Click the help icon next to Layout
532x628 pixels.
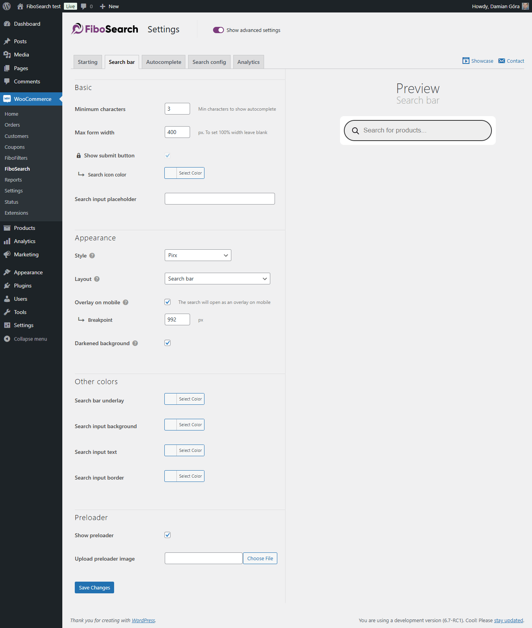[x=97, y=279]
